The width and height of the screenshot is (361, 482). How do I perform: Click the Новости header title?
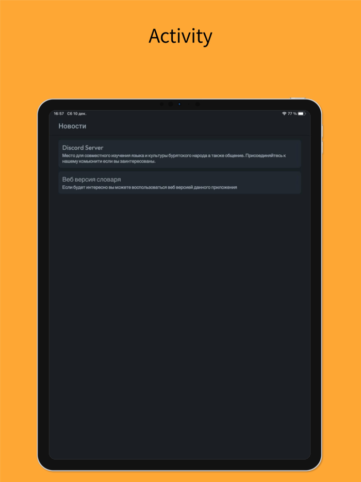pos(72,126)
